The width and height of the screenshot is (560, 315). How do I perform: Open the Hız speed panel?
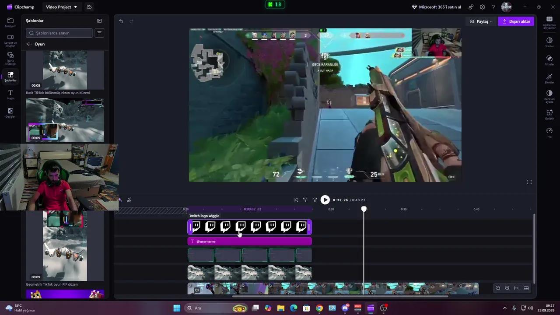click(x=549, y=133)
